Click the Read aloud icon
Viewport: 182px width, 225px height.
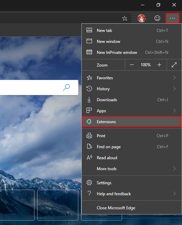(89, 157)
